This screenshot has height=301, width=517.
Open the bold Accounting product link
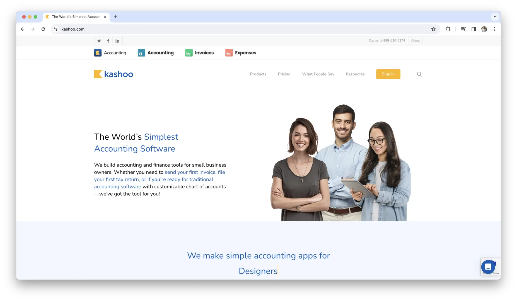(x=161, y=53)
